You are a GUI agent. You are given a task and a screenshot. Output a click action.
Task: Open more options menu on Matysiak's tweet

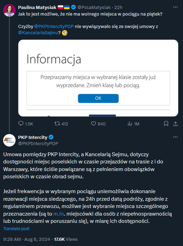click(175, 7)
